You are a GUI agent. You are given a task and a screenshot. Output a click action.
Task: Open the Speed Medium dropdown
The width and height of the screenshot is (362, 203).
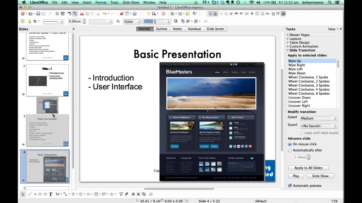(x=319, y=118)
